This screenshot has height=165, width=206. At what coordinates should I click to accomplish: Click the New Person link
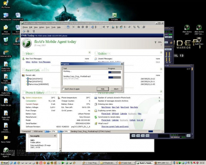106,107
